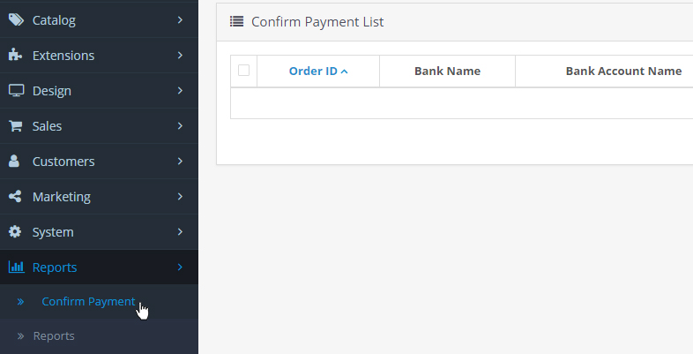
Task: Open the Reports submenu item
Action: pyautogui.click(x=54, y=335)
